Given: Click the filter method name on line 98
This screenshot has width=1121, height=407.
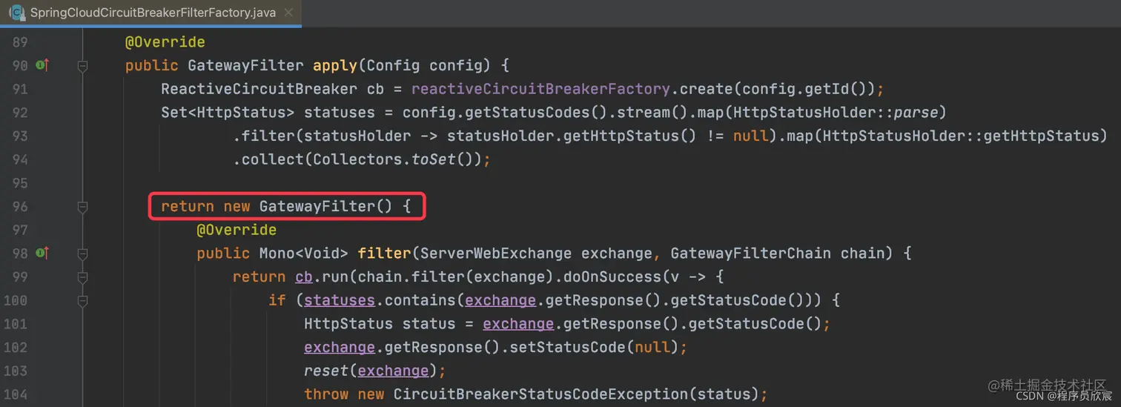Looking at the screenshot, I should pyautogui.click(x=384, y=254).
